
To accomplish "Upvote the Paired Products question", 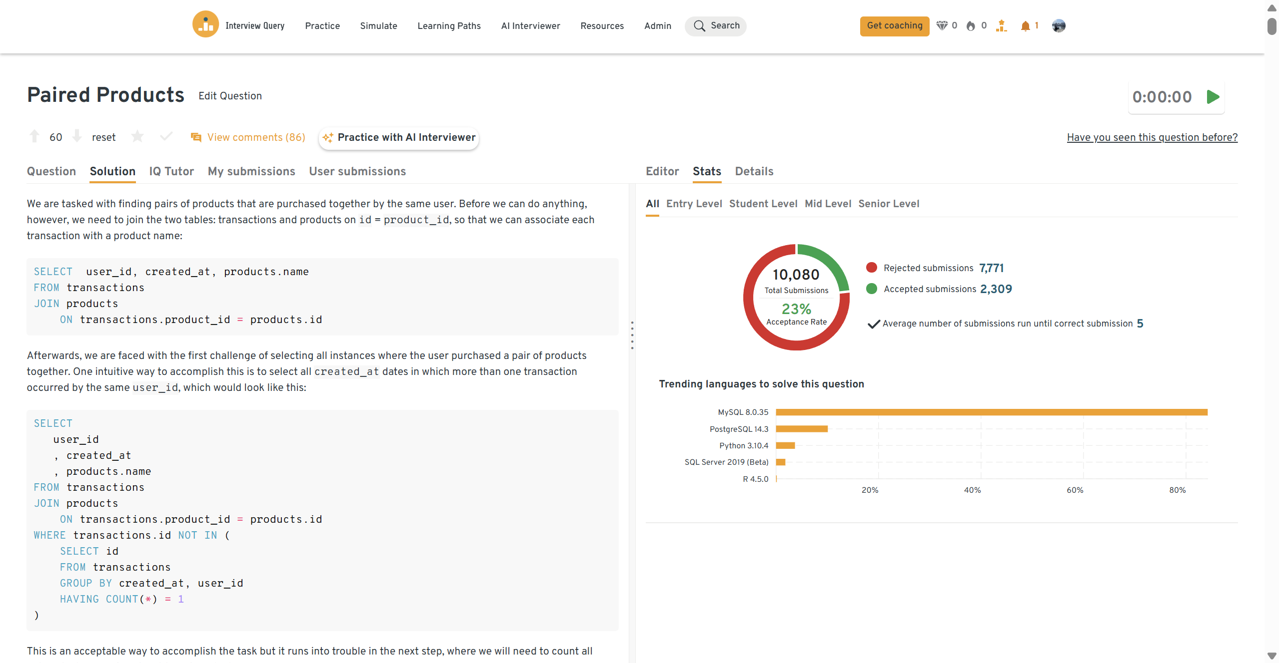I will coord(34,136).
